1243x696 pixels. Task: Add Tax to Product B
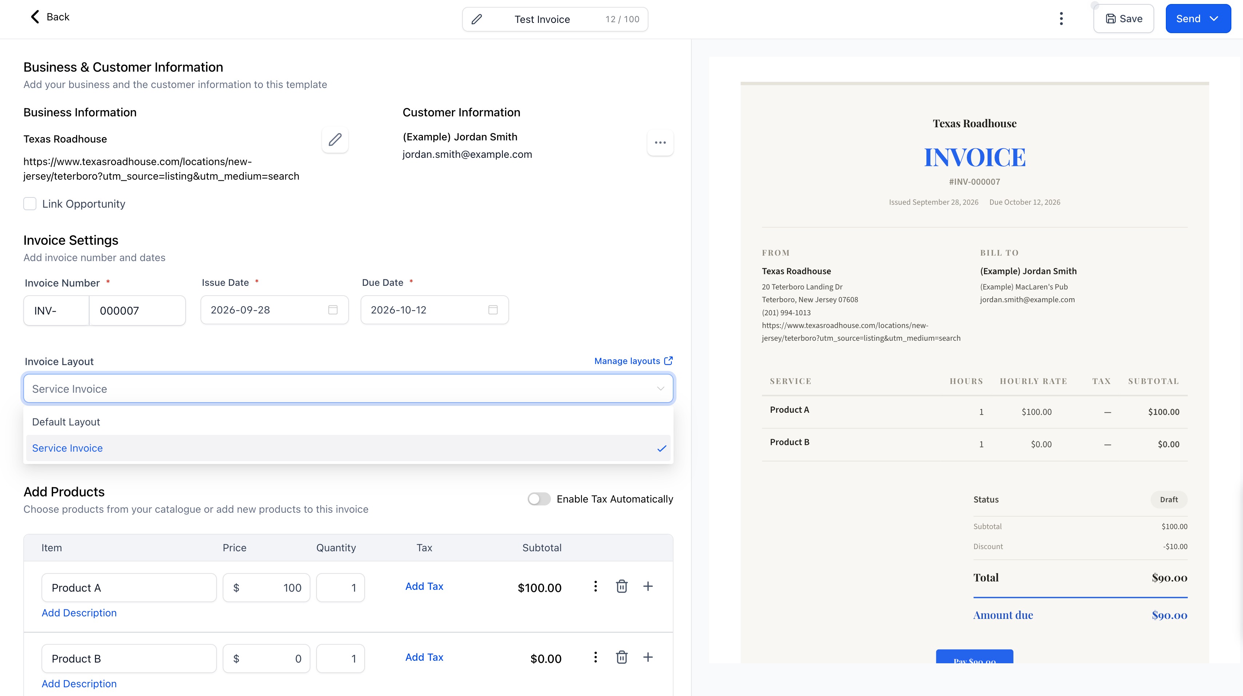424,657
